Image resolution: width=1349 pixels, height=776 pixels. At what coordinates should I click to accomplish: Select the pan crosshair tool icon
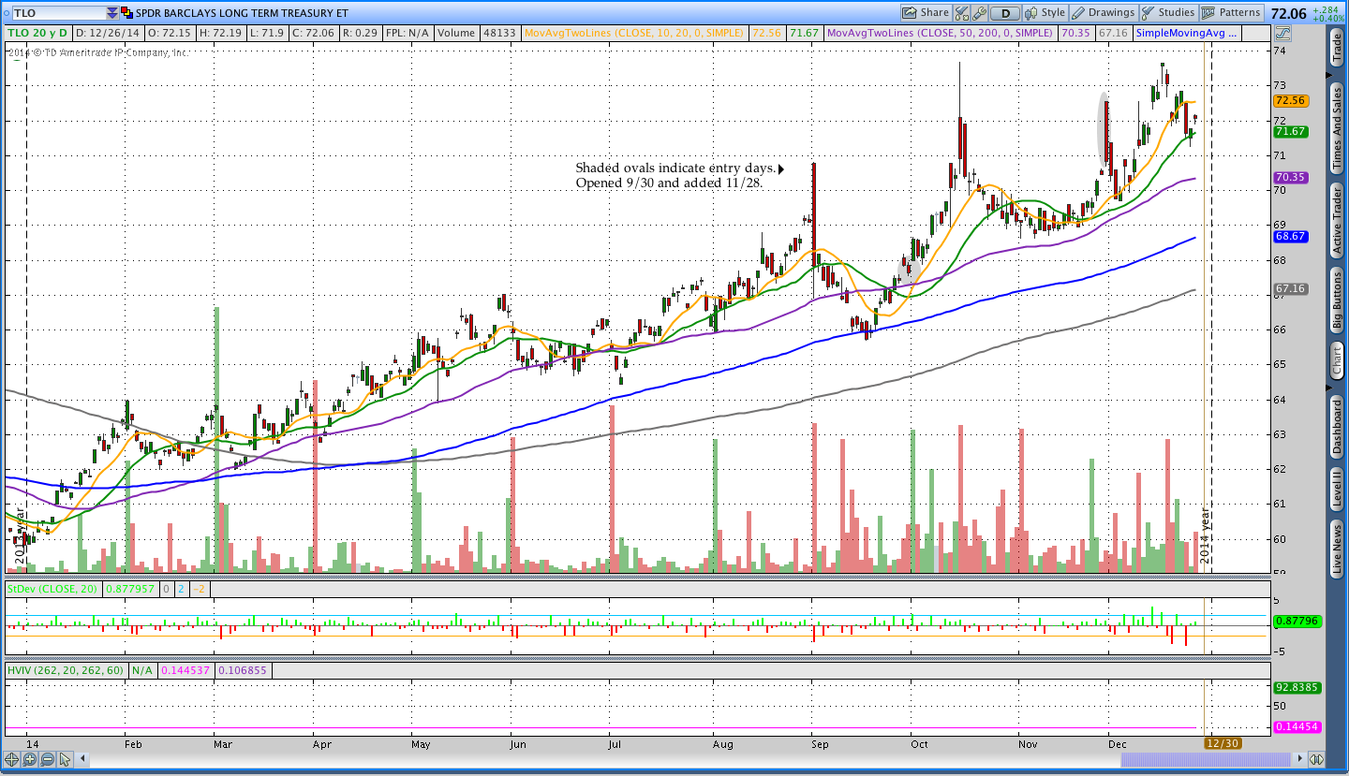click(x=12, y=759)
